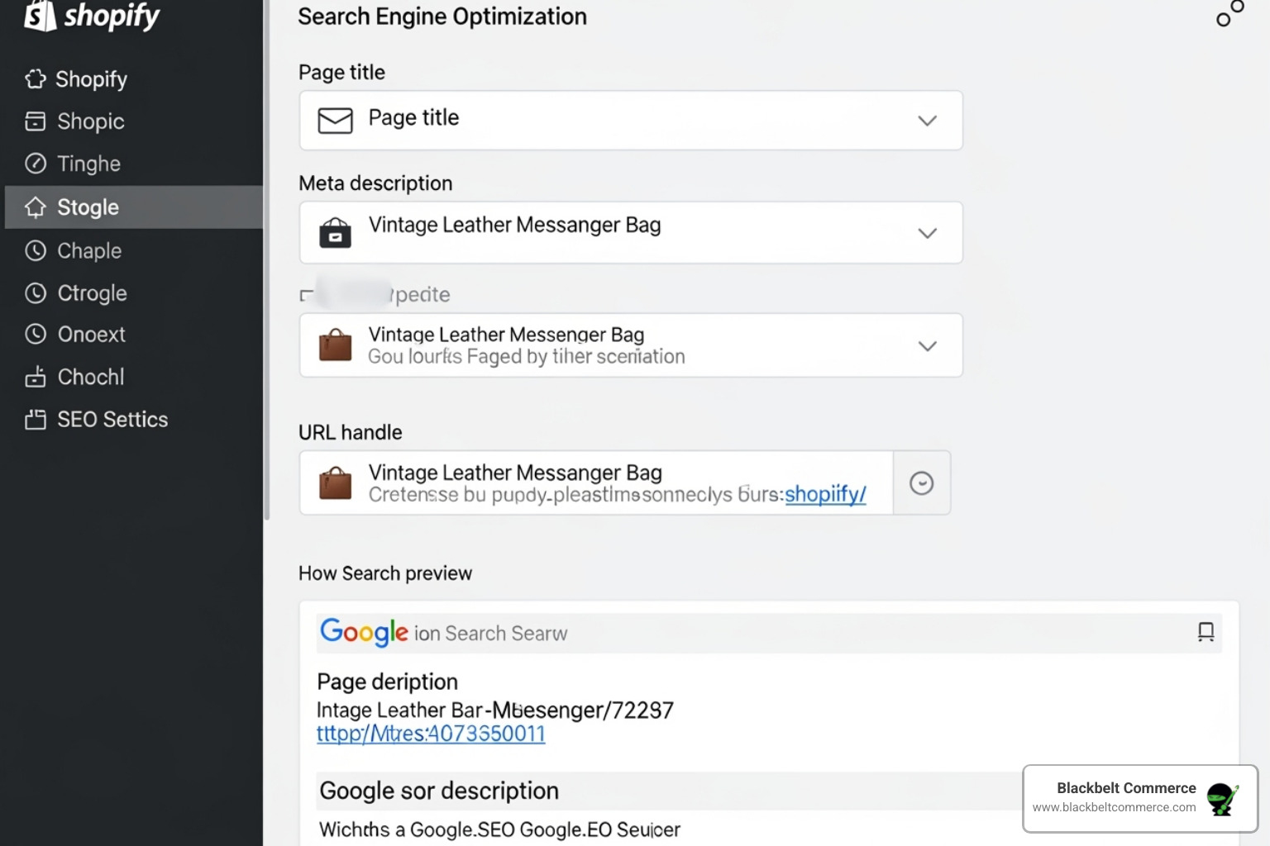This screenshot has height=846, width=1270.
Task: Select the Shopify home icon in sidebar
Action: click(x=36, y=78)
